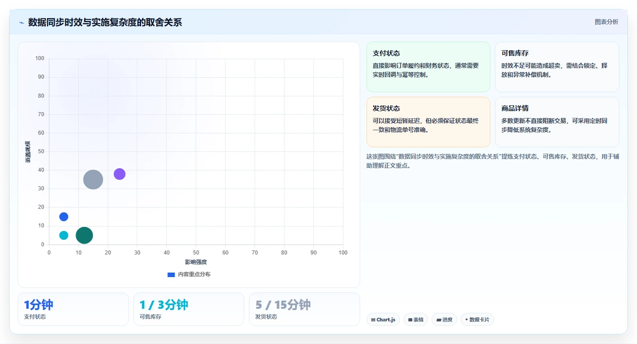Click the 影响强度 x-axis title
The height and width of the screenshot is (344, 637).
click(196, 262)
